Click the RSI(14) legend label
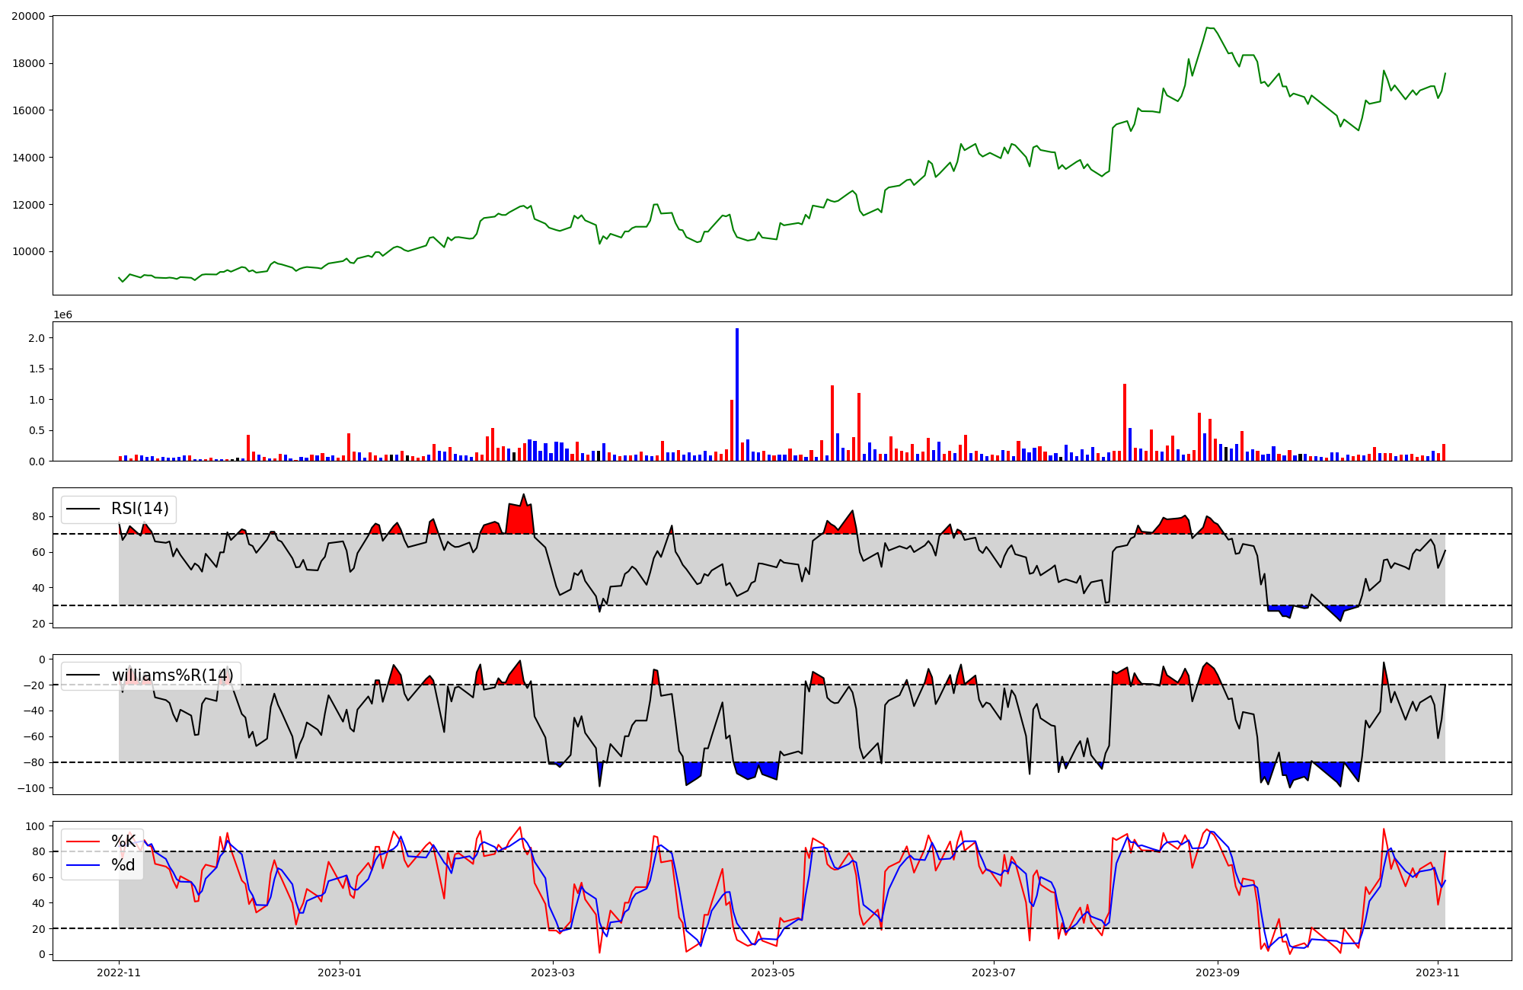Viewport: 1523px width, 990px height. click(x=140, y=509)
